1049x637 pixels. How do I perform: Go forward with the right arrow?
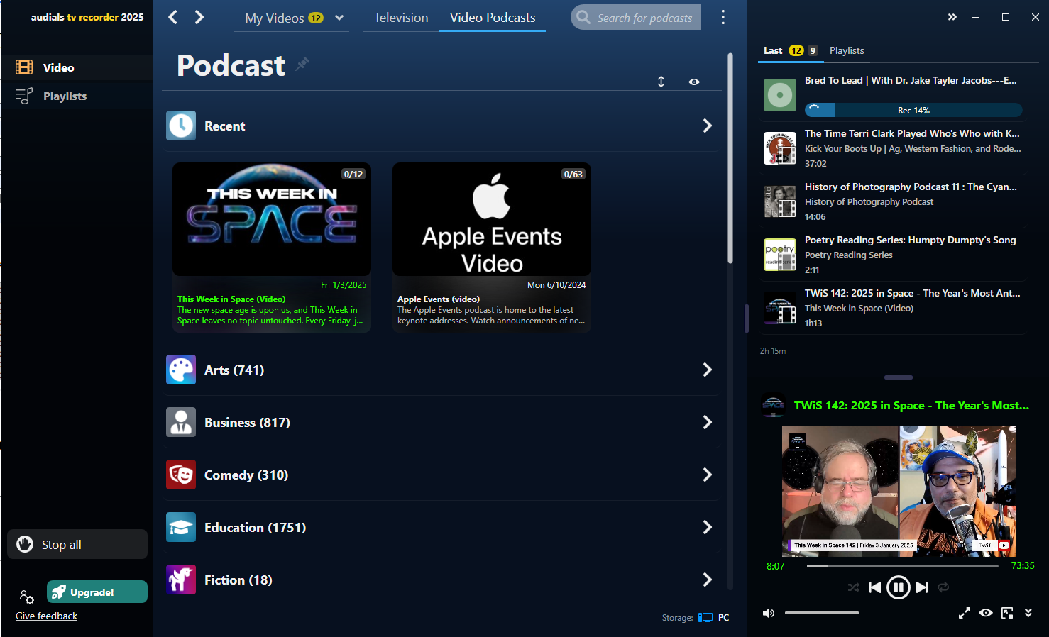(199, 17)
